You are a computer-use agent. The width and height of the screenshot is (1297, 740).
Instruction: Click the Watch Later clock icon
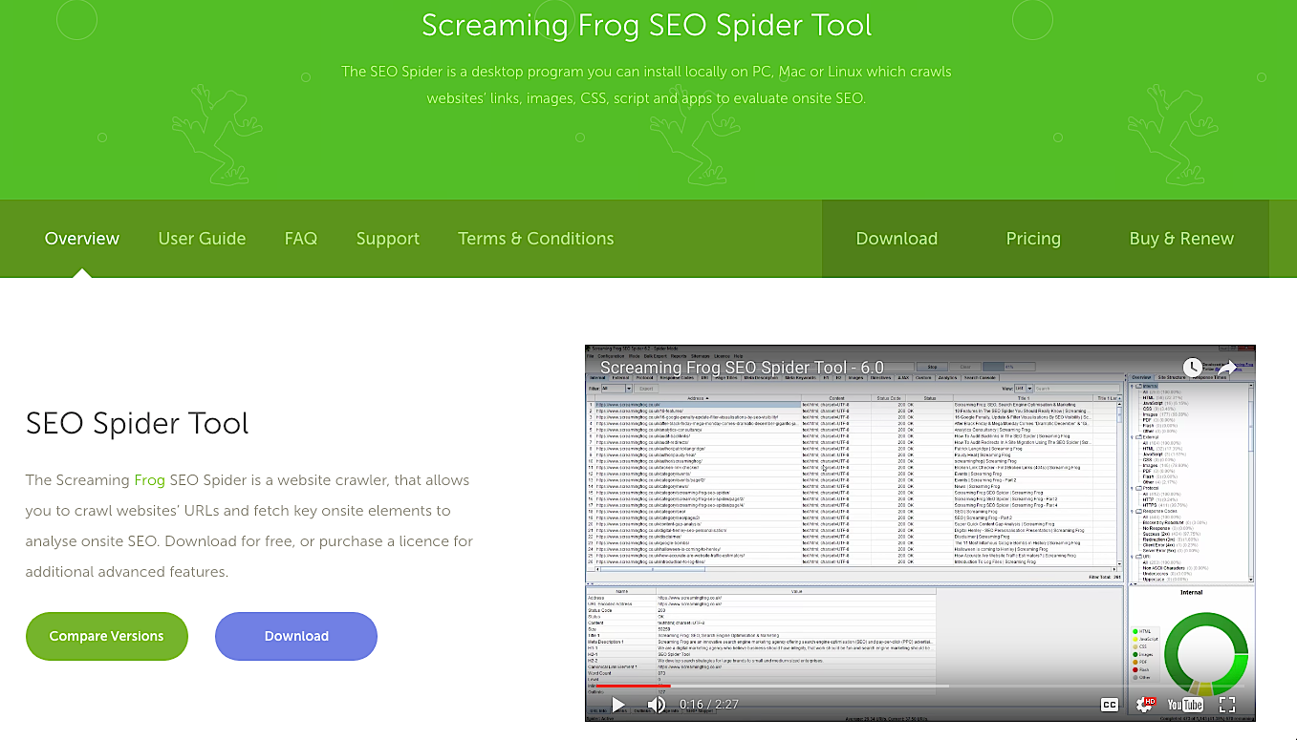[x=1192, y=367]
